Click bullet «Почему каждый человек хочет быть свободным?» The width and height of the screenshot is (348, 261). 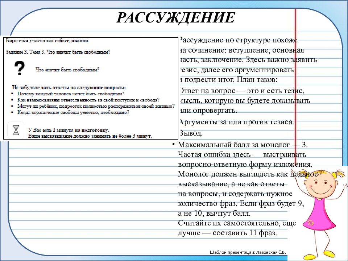pyautogui.click(x=71, y=94)
